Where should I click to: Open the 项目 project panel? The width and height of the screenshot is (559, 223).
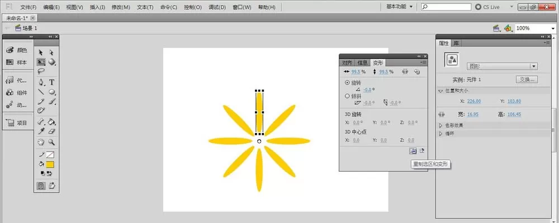pyautogui.click(x=17, y=123)
